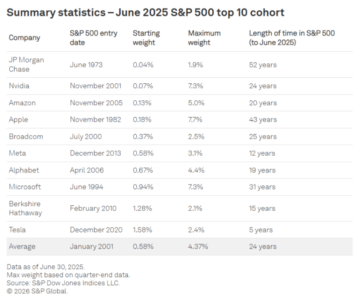Click the Company column header
The height and width of the screenshot is (300, 356).
24,38
